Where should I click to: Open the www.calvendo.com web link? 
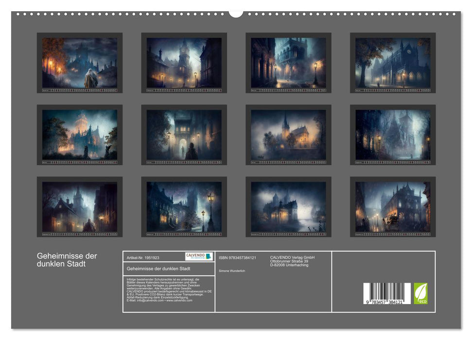coord(179,301)
